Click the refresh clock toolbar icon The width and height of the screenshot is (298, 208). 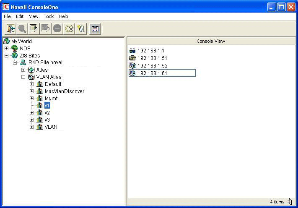(69, 29)
